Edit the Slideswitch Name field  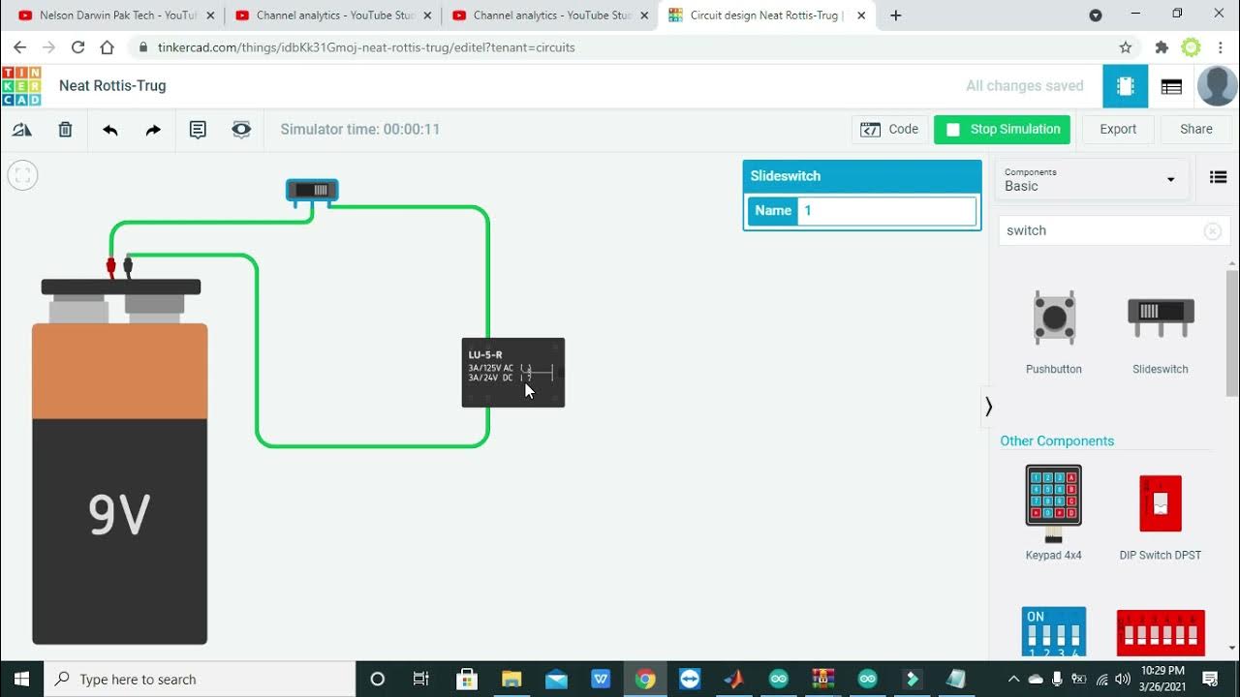click(x=885, y=210)
